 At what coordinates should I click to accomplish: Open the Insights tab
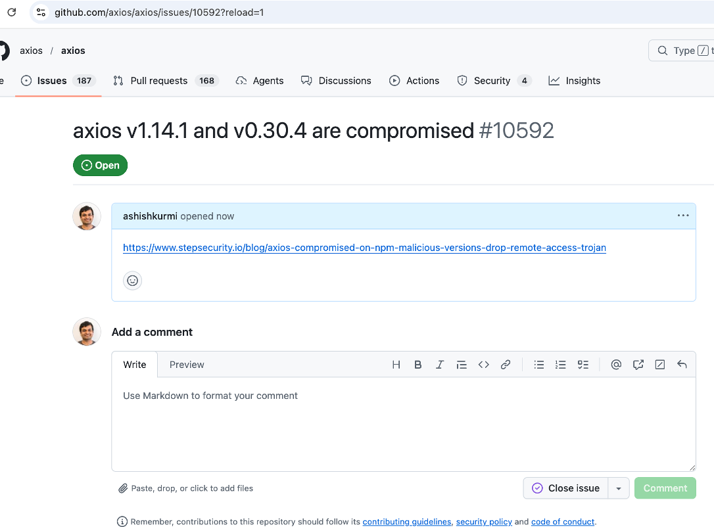coord(575,81)
